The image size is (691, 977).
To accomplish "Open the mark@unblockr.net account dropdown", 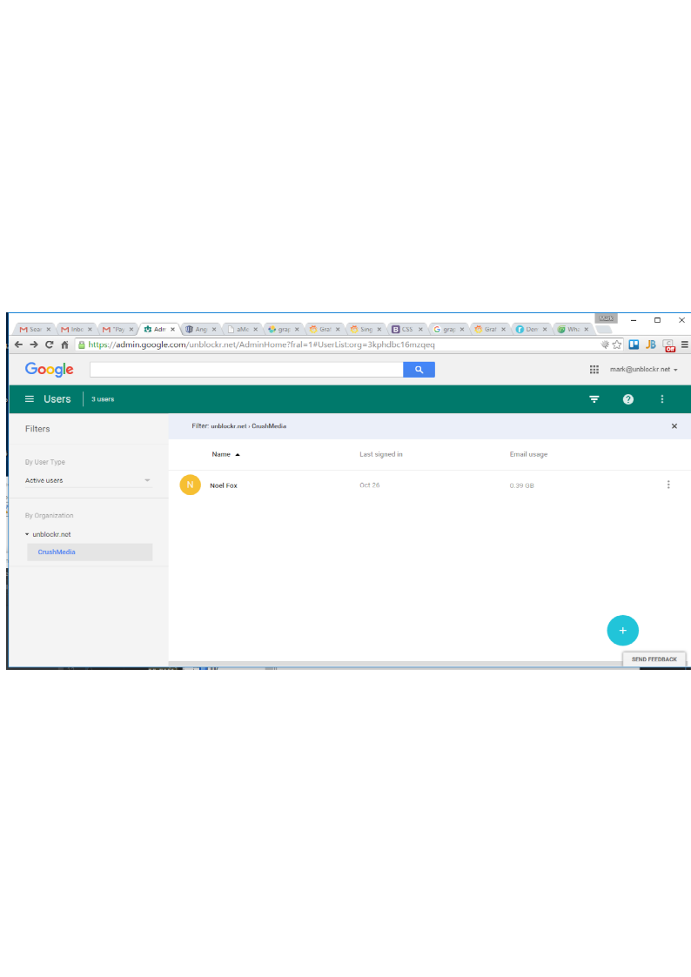I will 644,370.
